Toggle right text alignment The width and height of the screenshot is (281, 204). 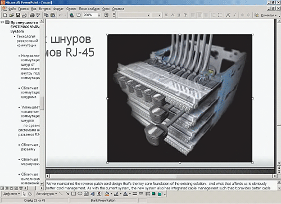click(x=206, y=15)
